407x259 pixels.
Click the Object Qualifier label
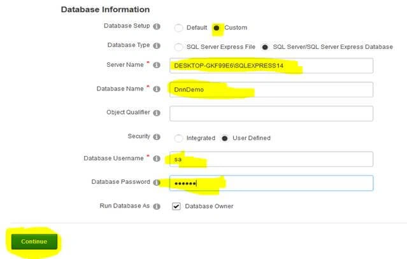pos(128,112)
